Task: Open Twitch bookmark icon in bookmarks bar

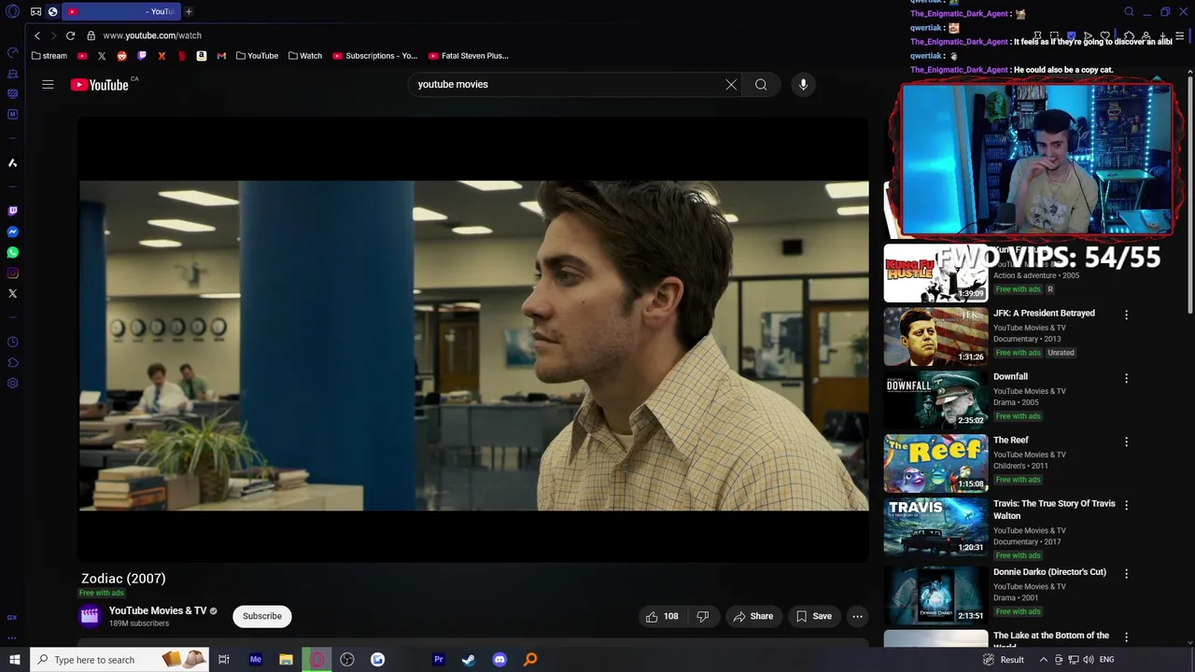Action: (142, 56)
